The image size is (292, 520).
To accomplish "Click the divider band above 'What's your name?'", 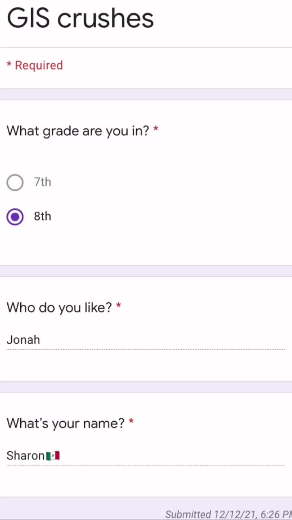I will (146, 387).
